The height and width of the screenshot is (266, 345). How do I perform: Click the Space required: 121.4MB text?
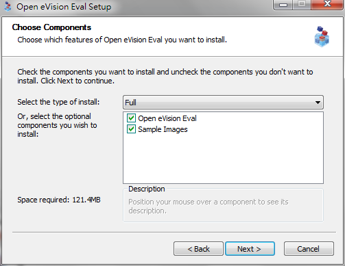pos(59,200)
